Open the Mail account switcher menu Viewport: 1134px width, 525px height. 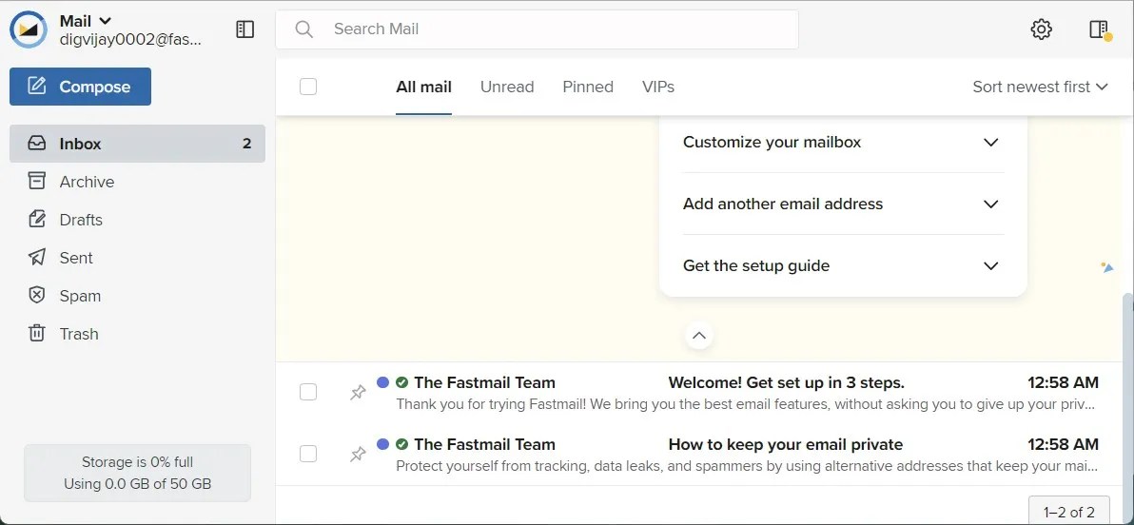point(86,20)
